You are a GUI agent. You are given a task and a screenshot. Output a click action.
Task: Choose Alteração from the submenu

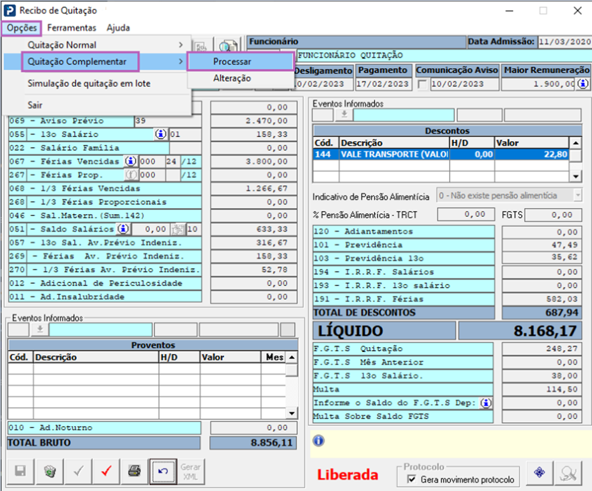click(232, 78)
